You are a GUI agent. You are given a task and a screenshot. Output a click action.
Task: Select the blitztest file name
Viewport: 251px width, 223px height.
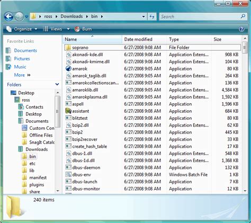(80, 118)
